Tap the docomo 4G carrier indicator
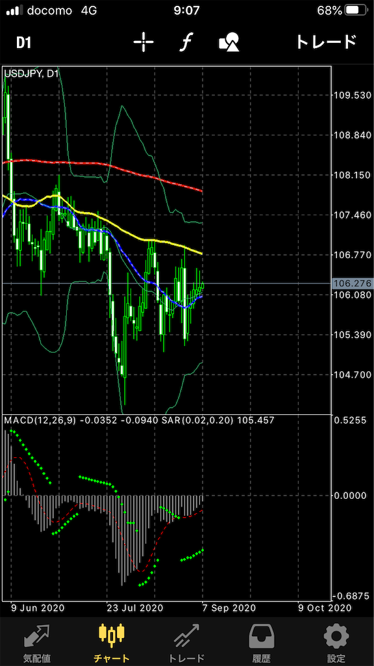The height and width of the screenshot is (666, 374). click(62, 10)
